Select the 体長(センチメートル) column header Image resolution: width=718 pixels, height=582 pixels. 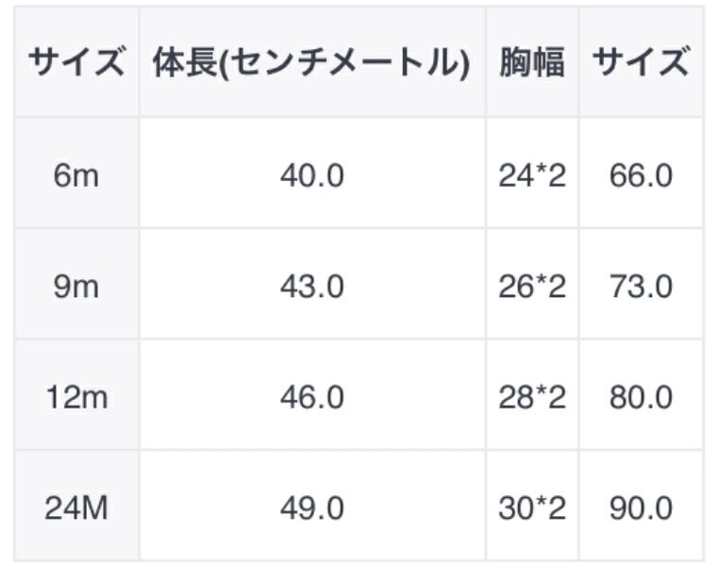point(311,63)
